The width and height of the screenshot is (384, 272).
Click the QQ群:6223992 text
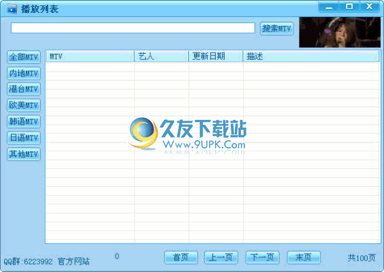pos(28,262)
